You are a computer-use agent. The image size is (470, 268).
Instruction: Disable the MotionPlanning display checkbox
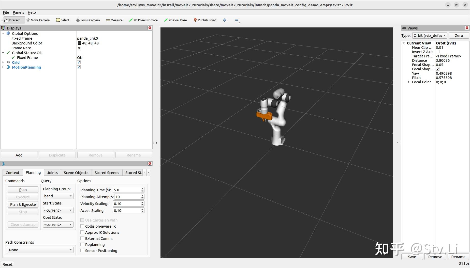point(79,67)
